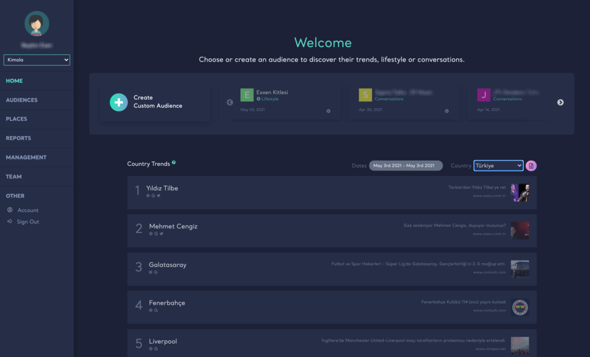590x357 pixels.
Task: Click the Galatasaray Gençlerbirliği 2-0 headline
Action: click(418, 264)
